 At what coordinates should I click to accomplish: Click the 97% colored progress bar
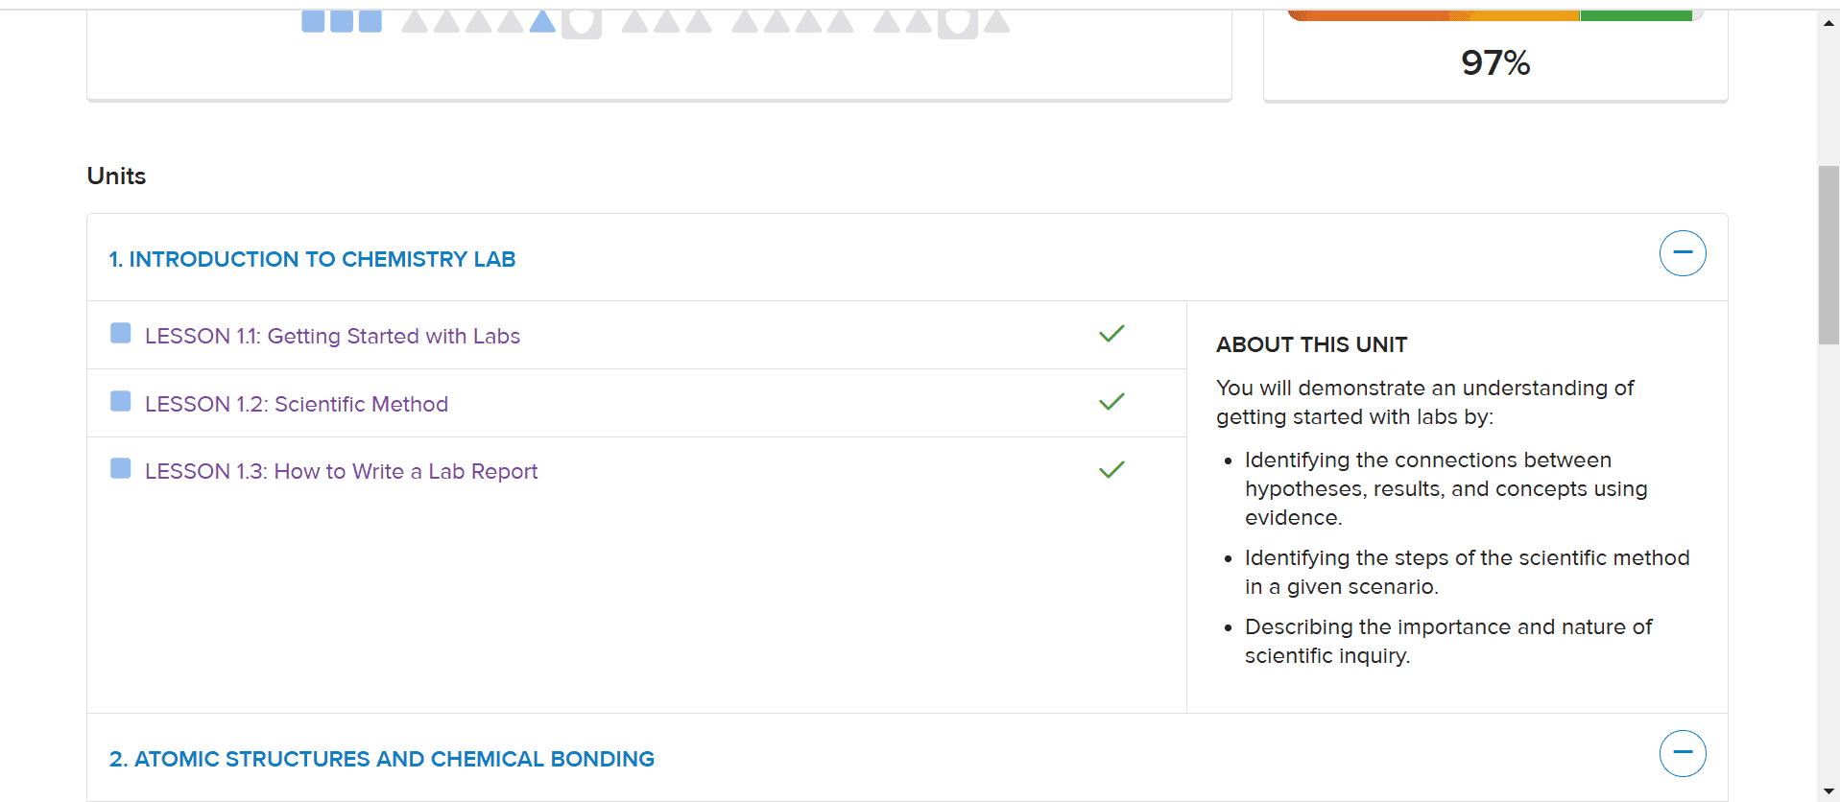[1494, 15]
